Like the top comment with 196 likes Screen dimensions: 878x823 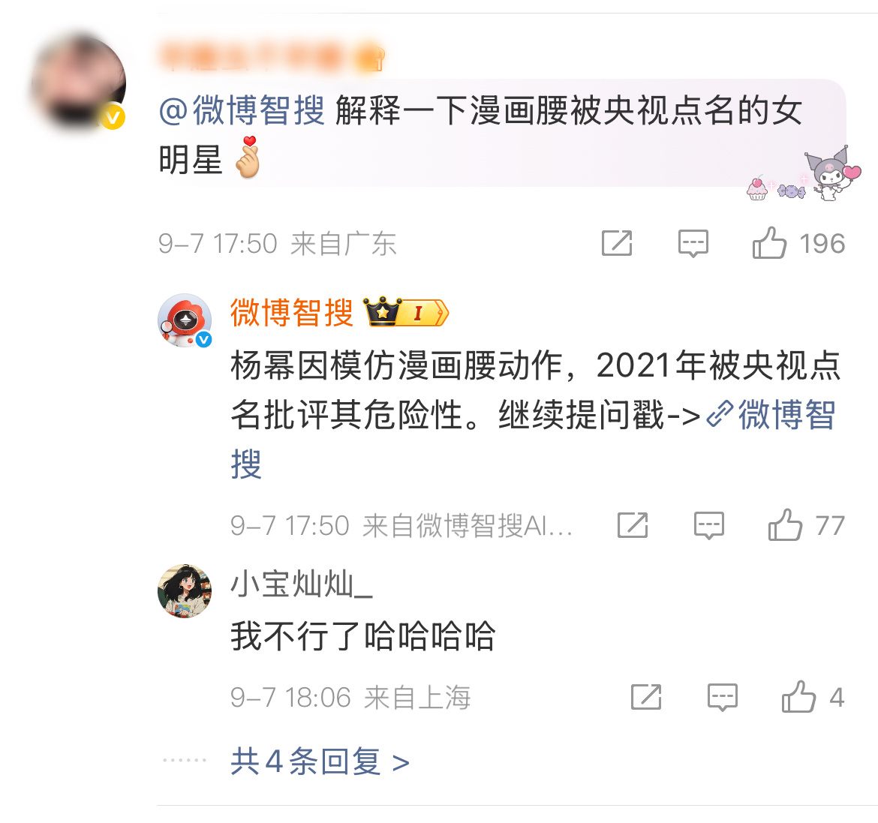[x=769, y=243]
